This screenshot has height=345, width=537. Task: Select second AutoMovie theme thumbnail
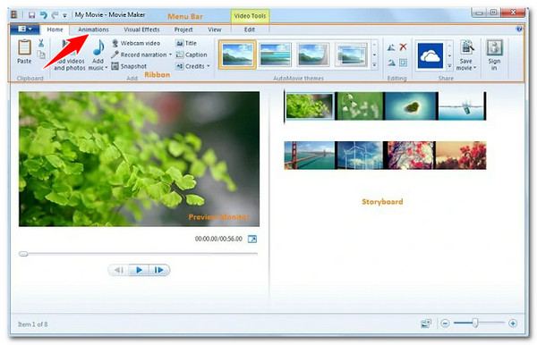click(276, 55)
